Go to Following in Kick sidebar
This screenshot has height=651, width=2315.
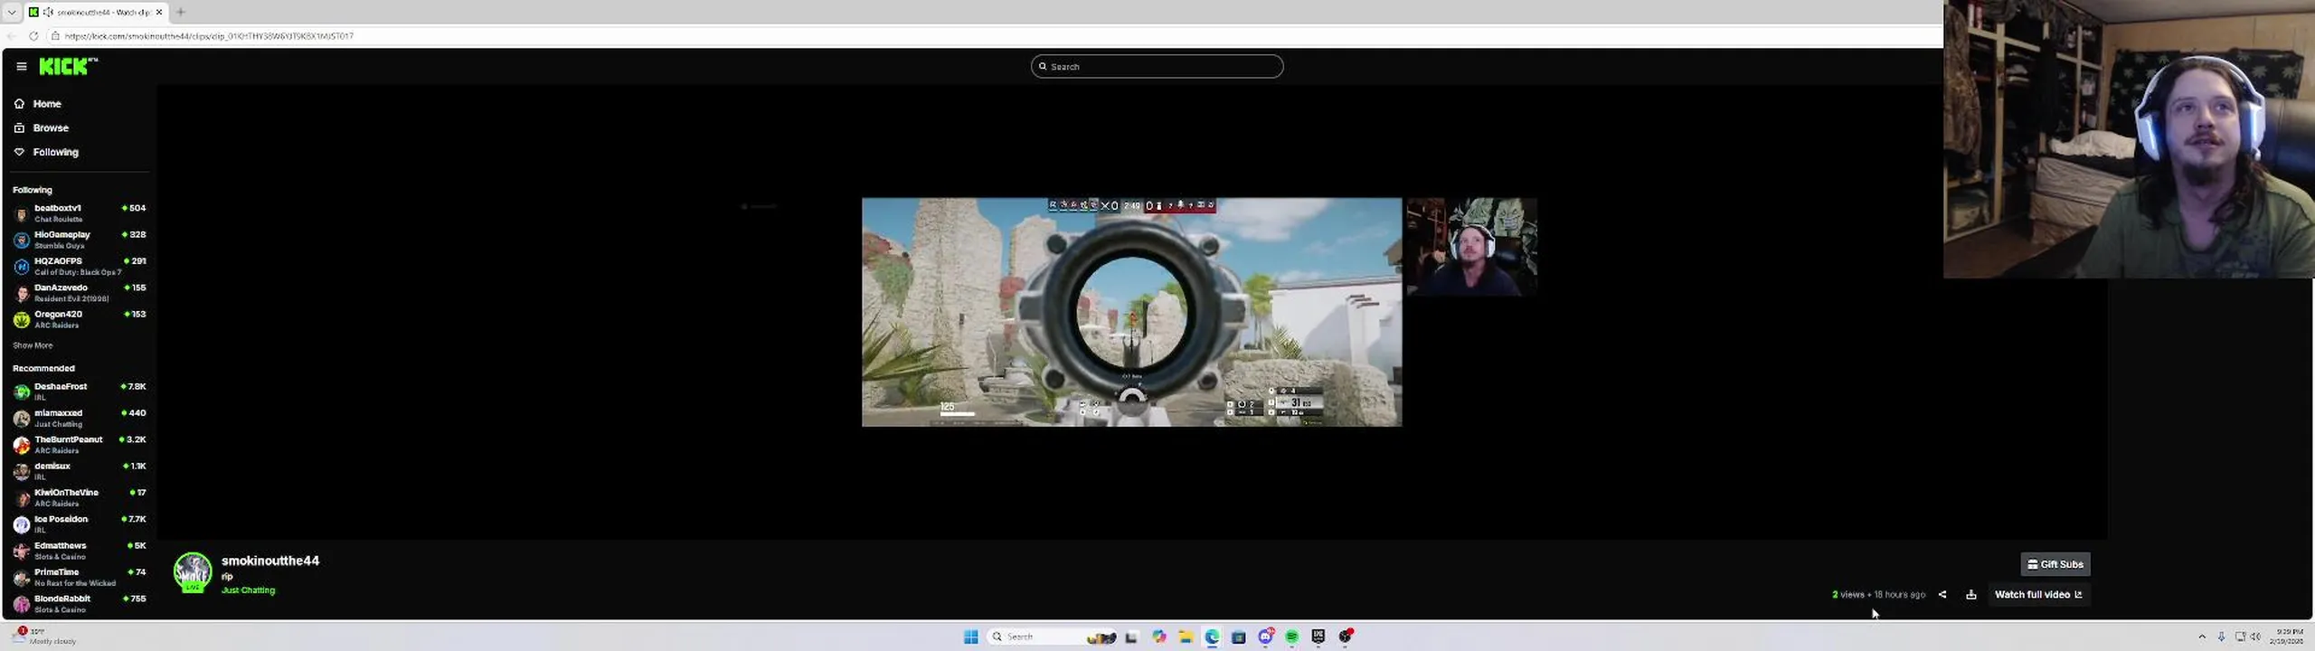55,152
